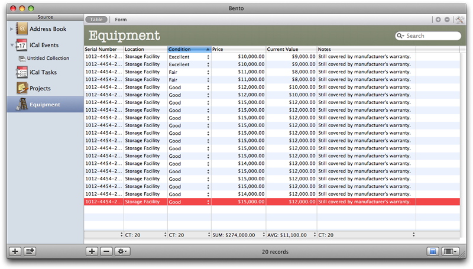Select the Equipment library
Viewport: 473px width, 269px height.
(46, 105)
